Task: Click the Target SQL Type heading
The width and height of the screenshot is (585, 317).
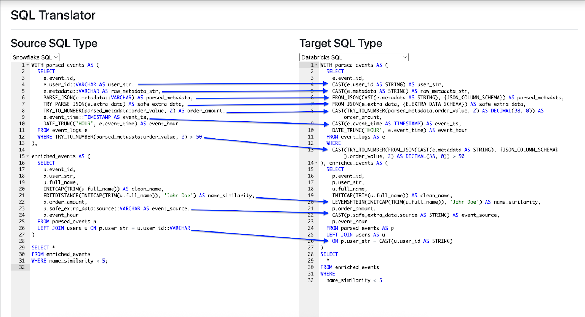Action: click(x=341, y=43)
